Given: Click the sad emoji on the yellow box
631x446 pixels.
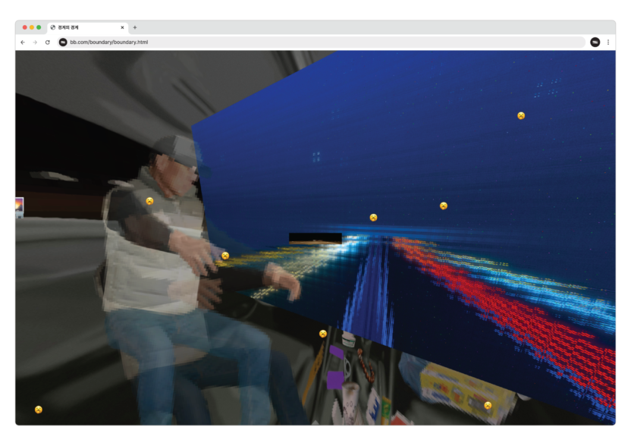Looking at the screenshot, I should pos(488,405).
